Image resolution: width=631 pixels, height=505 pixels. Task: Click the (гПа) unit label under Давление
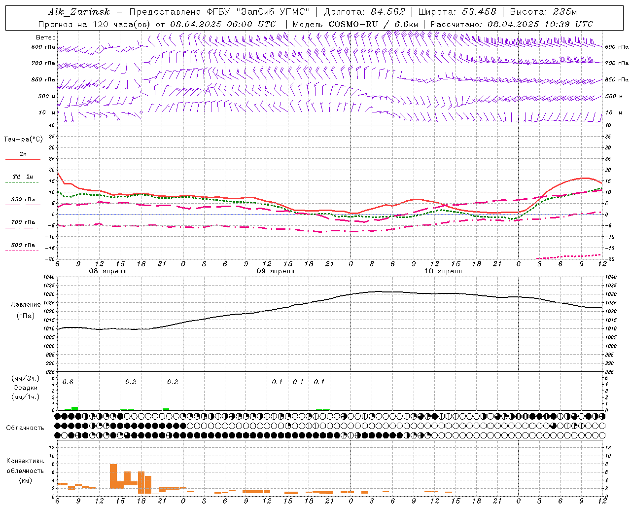26,316
